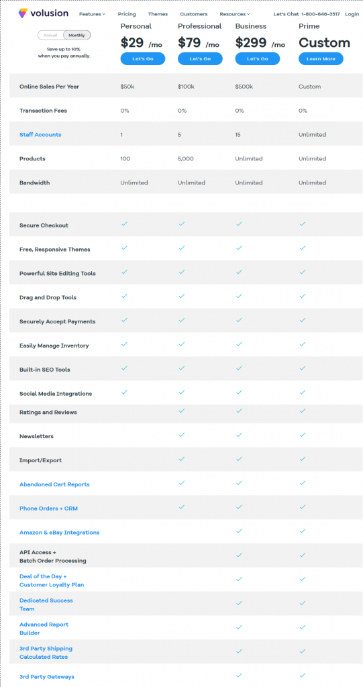Click the Amazon & eBay Integrations Business checkmark
Image resolution: width=363 pixels, height=687 pixels.
[239, 531]
